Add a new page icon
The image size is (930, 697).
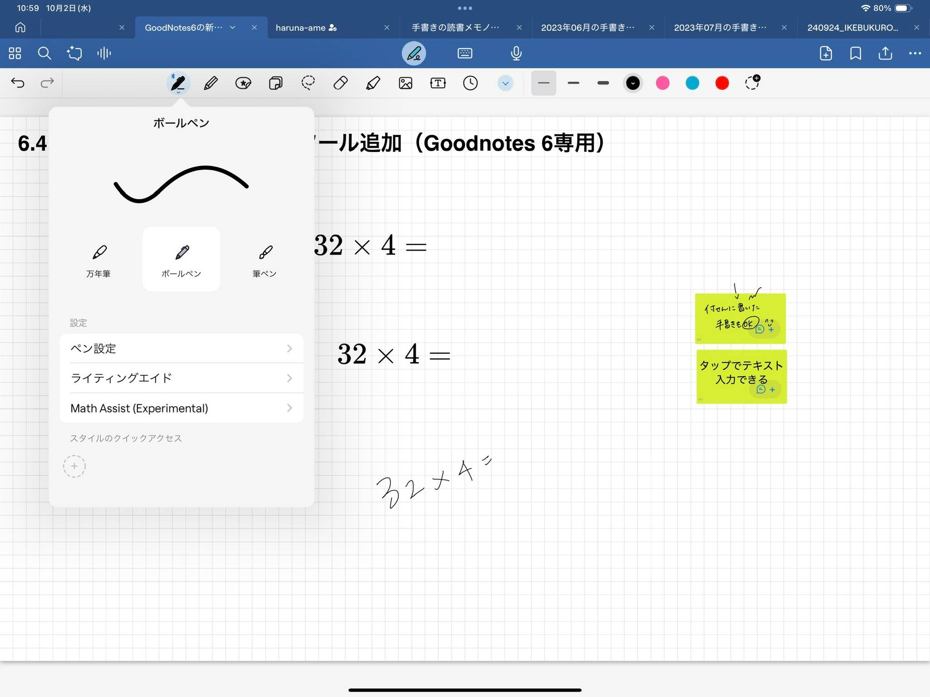(826, 54)
